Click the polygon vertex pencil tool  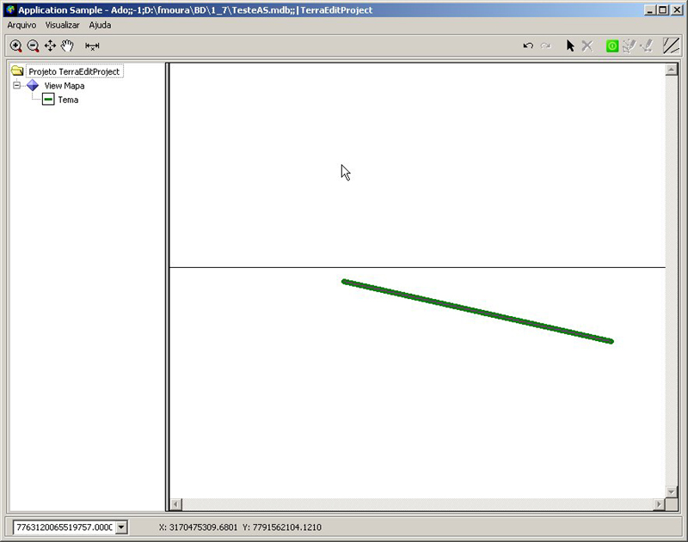(x=630, y=46)
